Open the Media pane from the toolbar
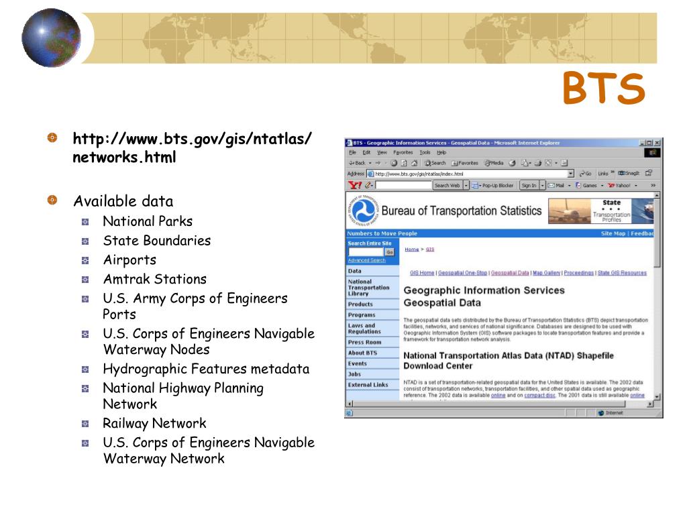Image resolution: width=687 pixels, height=515 pixels. click(x=494, y=163)
